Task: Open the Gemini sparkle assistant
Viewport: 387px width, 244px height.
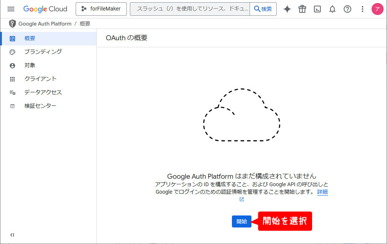Action: coord(287,9)
